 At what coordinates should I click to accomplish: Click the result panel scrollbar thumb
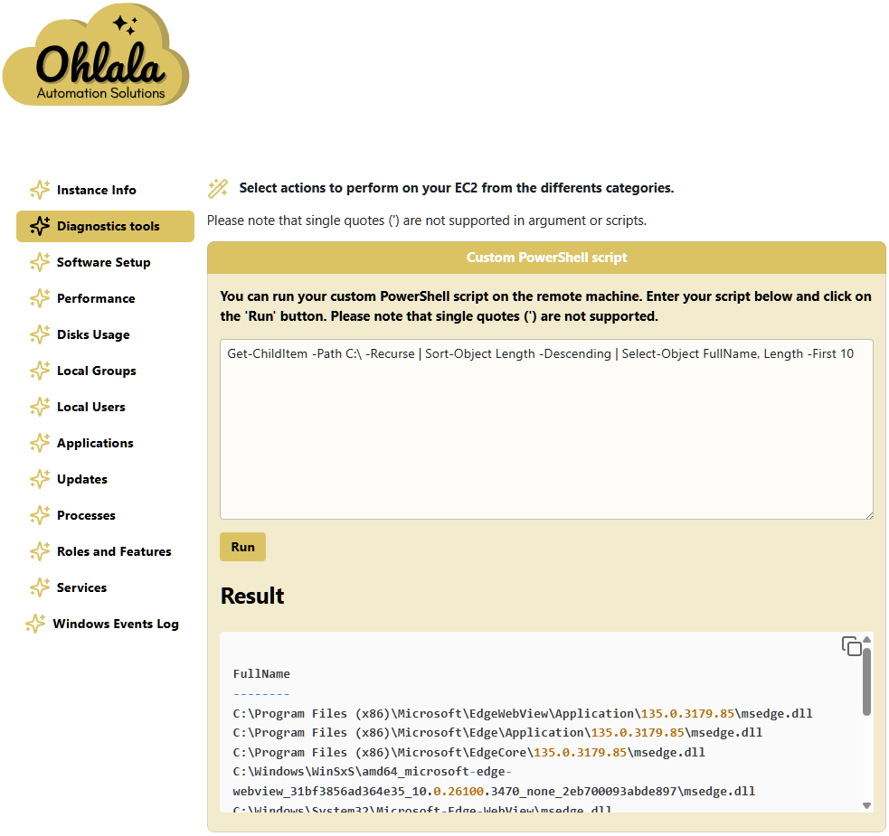pos(866,682)
